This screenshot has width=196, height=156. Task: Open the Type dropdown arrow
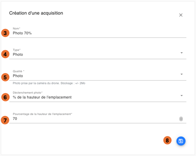[182, 53]
